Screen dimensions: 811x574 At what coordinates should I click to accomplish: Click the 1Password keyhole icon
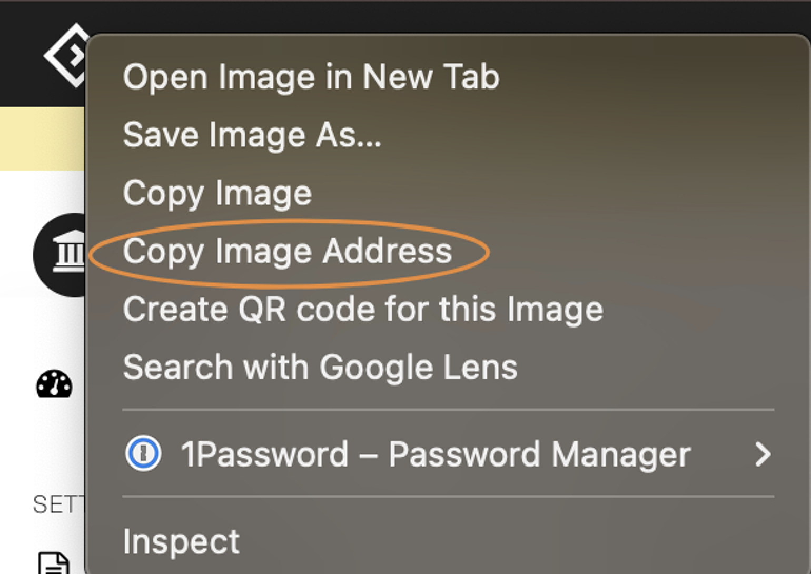(144, 453)
